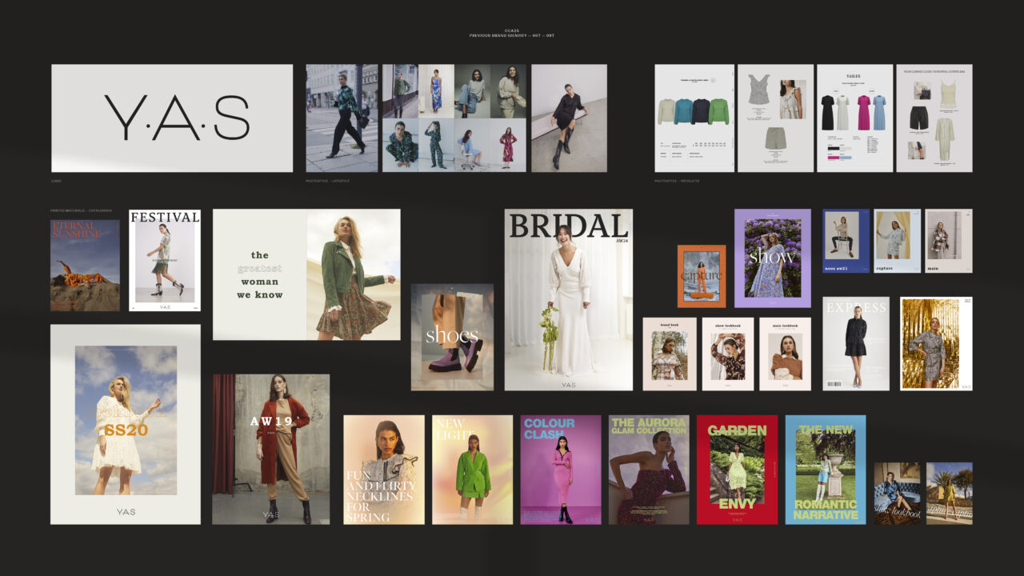Select the small palm tree sunset cover
Viewport: 1024px width, 576px height.
click(x=950, y=493)
